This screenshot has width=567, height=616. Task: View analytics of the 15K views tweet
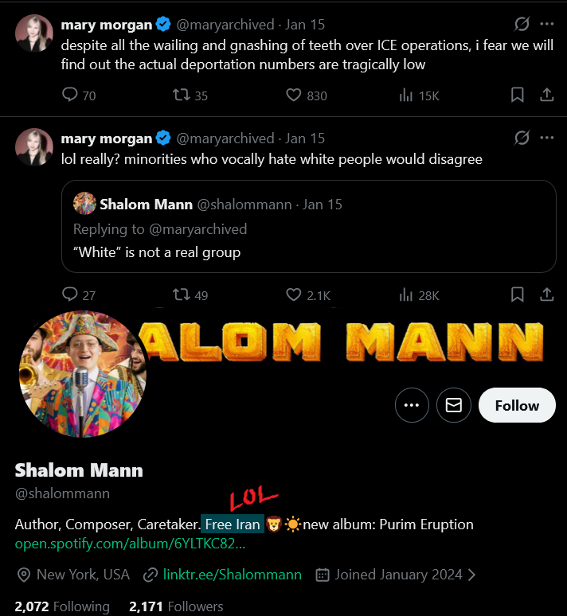419,95
